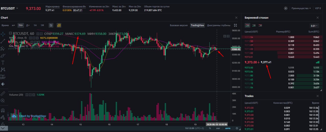Image resolution: width=326 pixels, height=132 pixels.
Task: Select the brush drawing tool
Action: click(3, 55)
